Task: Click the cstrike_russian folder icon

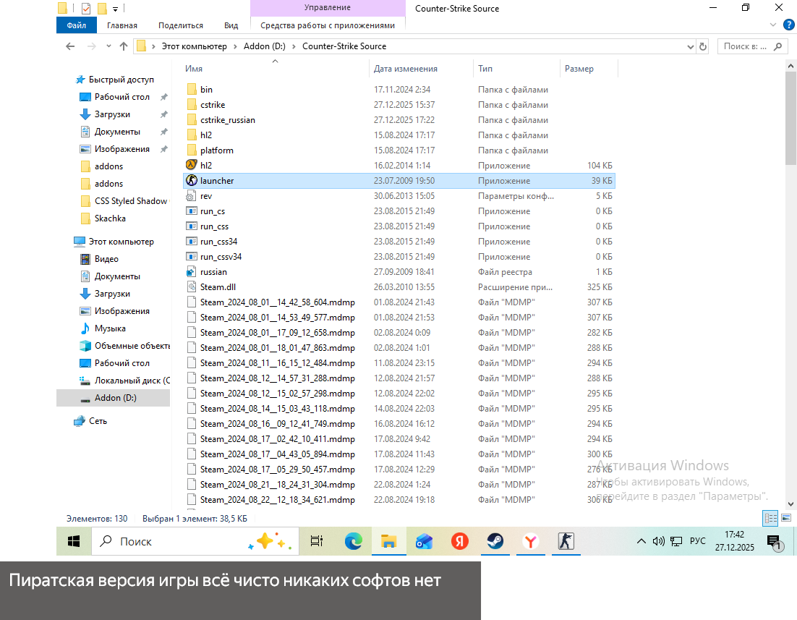Action: 191,120
